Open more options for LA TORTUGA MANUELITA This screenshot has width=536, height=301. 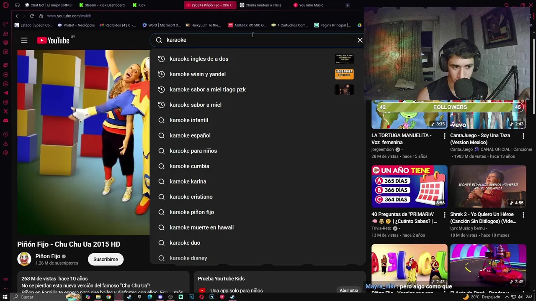coord(445,136)
